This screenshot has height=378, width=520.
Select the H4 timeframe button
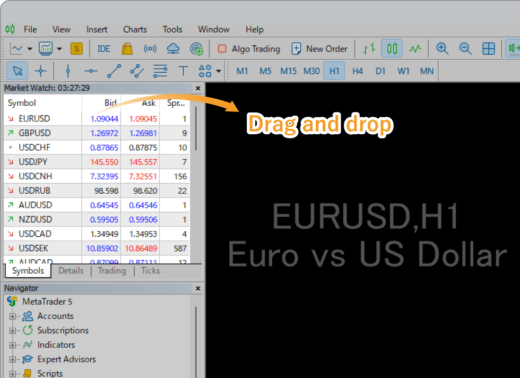coord(357,71)
